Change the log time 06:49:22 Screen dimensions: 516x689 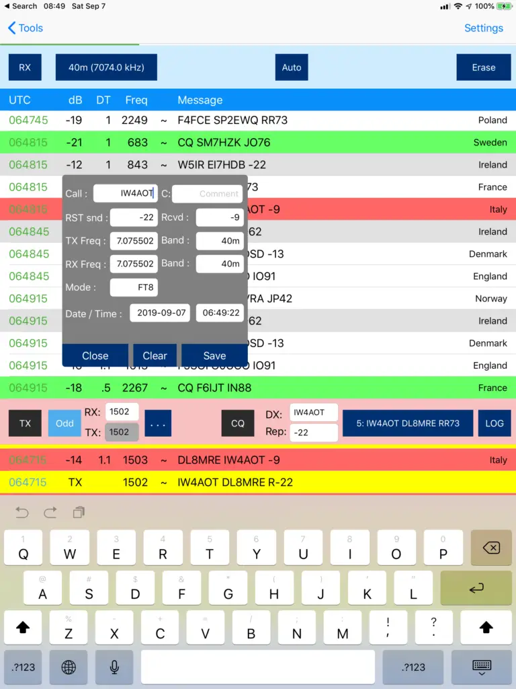(x=220, y=313)
